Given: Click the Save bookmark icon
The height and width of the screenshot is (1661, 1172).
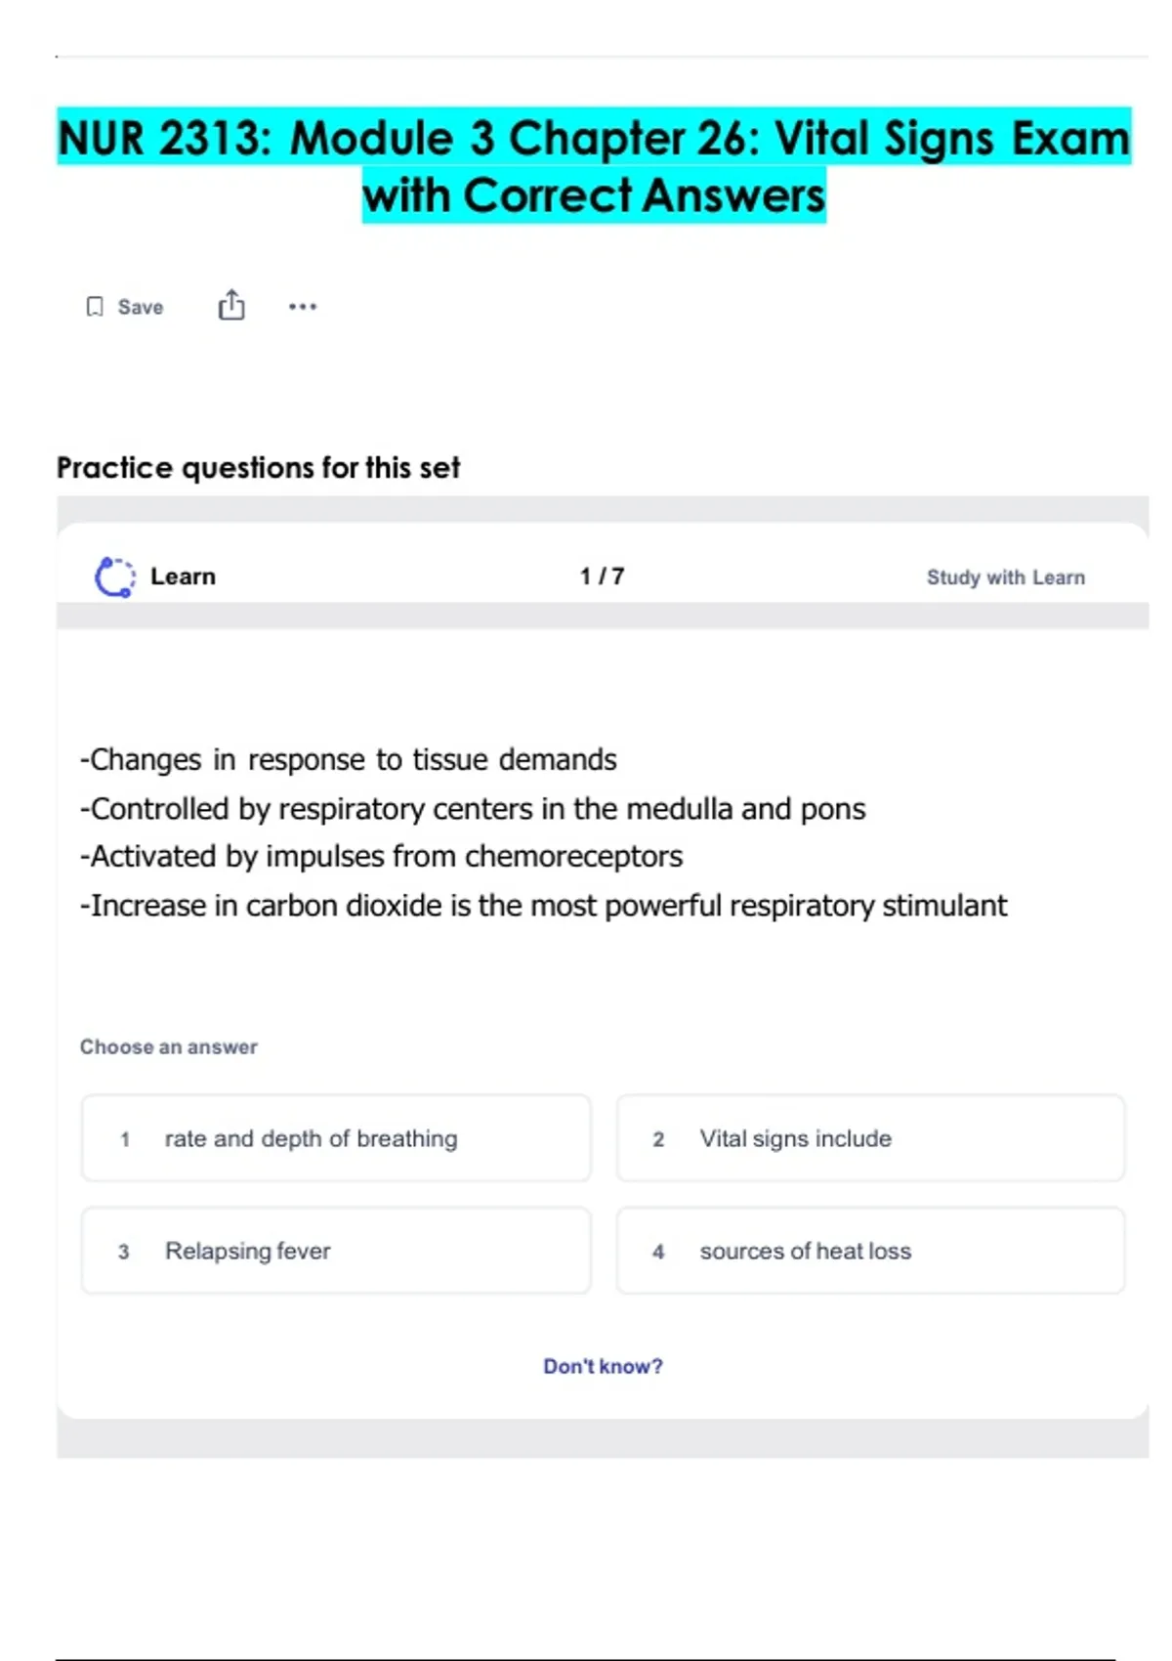Looking at the screenshot, I should click(95, 307).
